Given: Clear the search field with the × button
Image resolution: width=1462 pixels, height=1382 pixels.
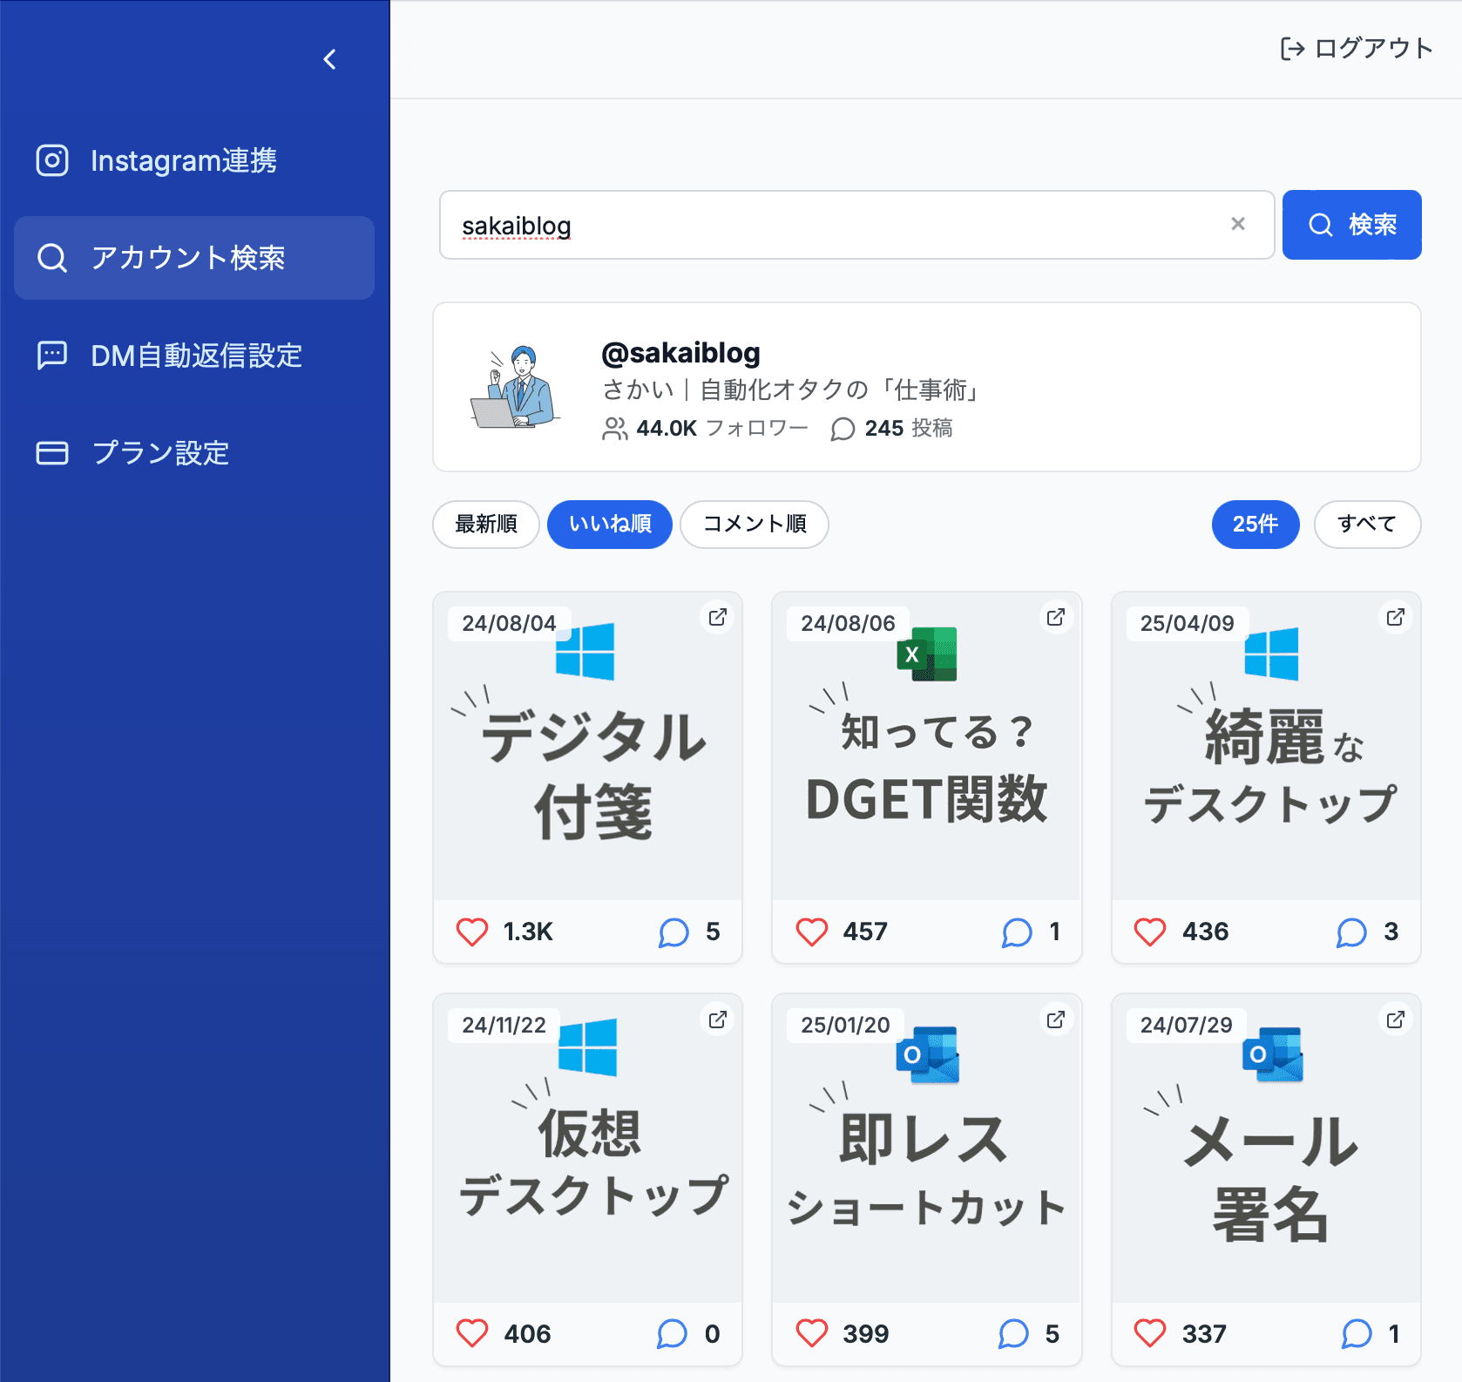Looking at the screenshot, I should pyautogui.click(x=1238, y=225).
